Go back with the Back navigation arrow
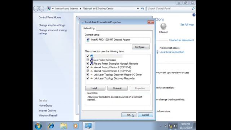 (36, 9)
